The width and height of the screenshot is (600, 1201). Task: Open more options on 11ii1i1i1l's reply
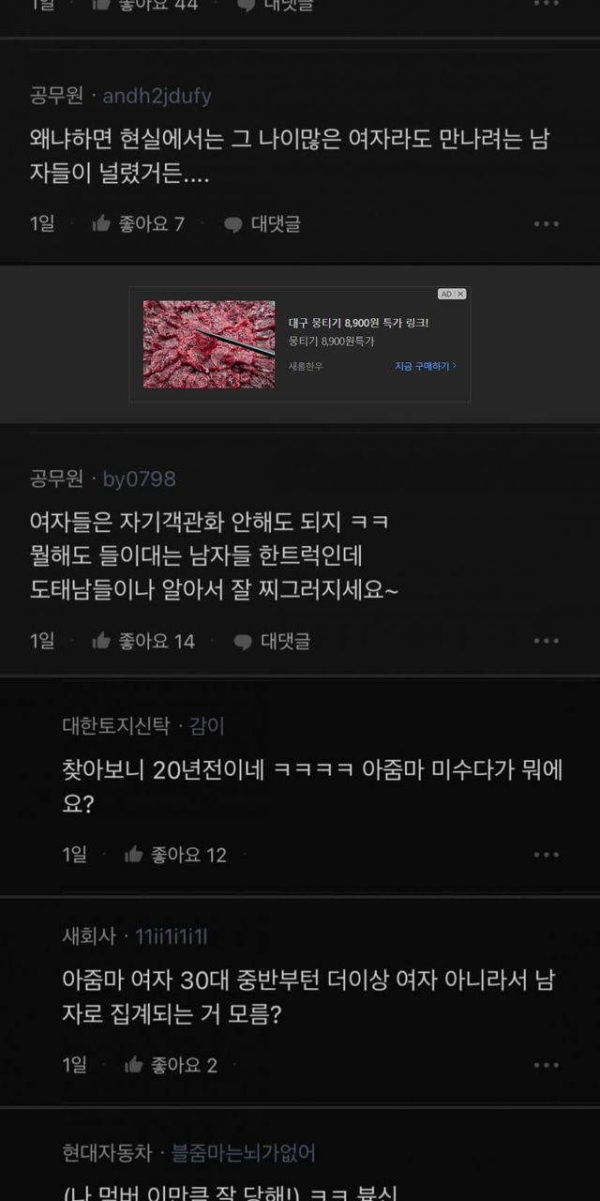click(547, 1065)
